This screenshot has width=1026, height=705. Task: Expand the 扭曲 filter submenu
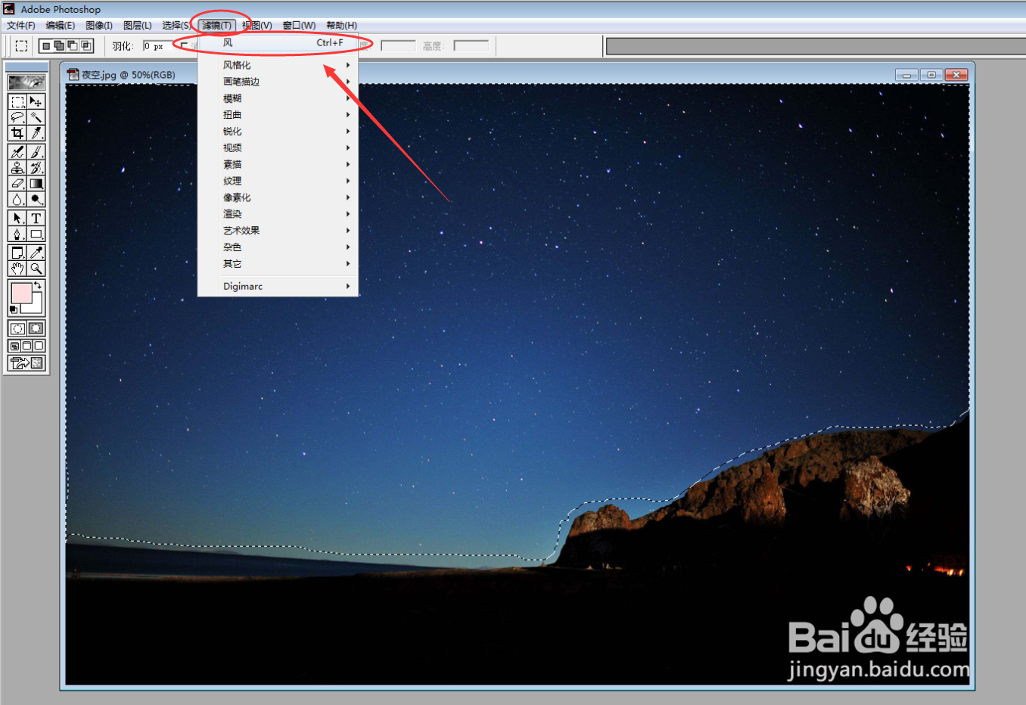pyautogui.click(x=278, y=115)
